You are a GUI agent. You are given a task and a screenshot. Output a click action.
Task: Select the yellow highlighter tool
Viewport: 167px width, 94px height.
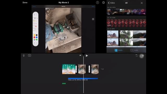coord(35,21)
